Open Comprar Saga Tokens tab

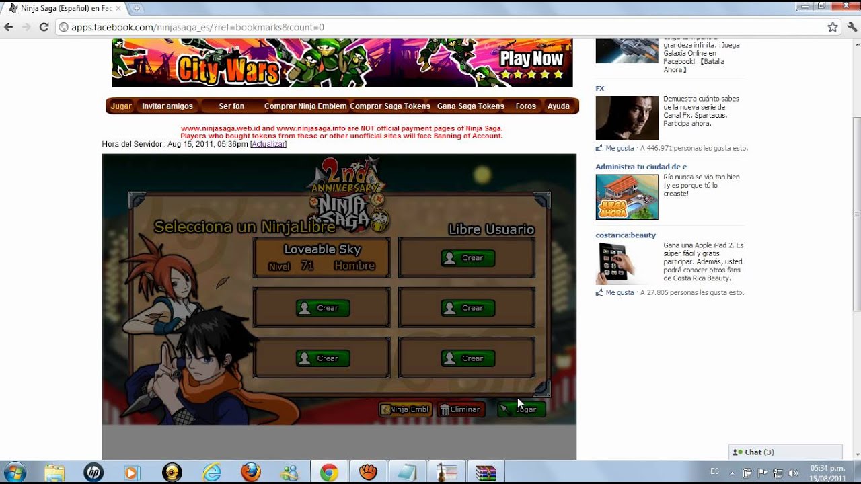(390, 106)
